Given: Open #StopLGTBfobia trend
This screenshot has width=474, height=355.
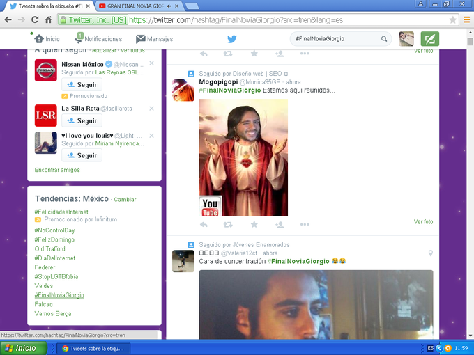Looking at the screenshot, I should pos(56,276).
